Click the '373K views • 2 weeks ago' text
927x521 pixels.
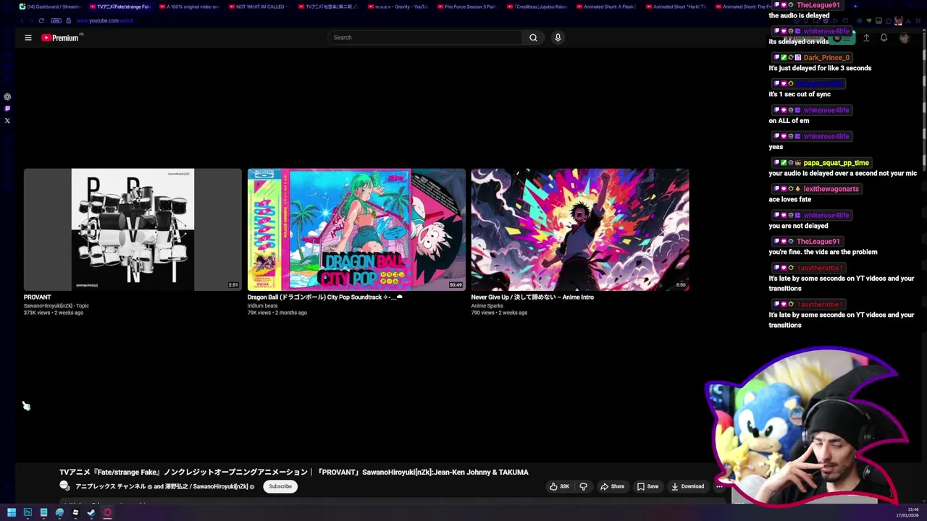tap(53, 313)
